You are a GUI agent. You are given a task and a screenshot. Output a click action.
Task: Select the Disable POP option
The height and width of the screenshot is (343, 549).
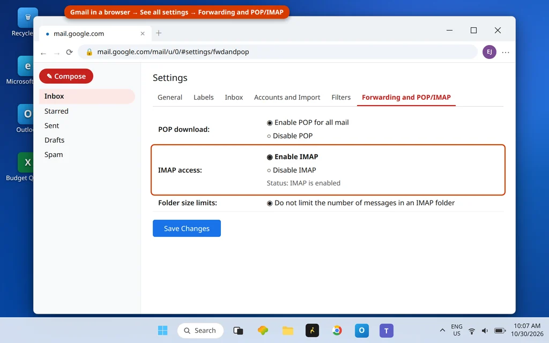[x=269, y=136]
